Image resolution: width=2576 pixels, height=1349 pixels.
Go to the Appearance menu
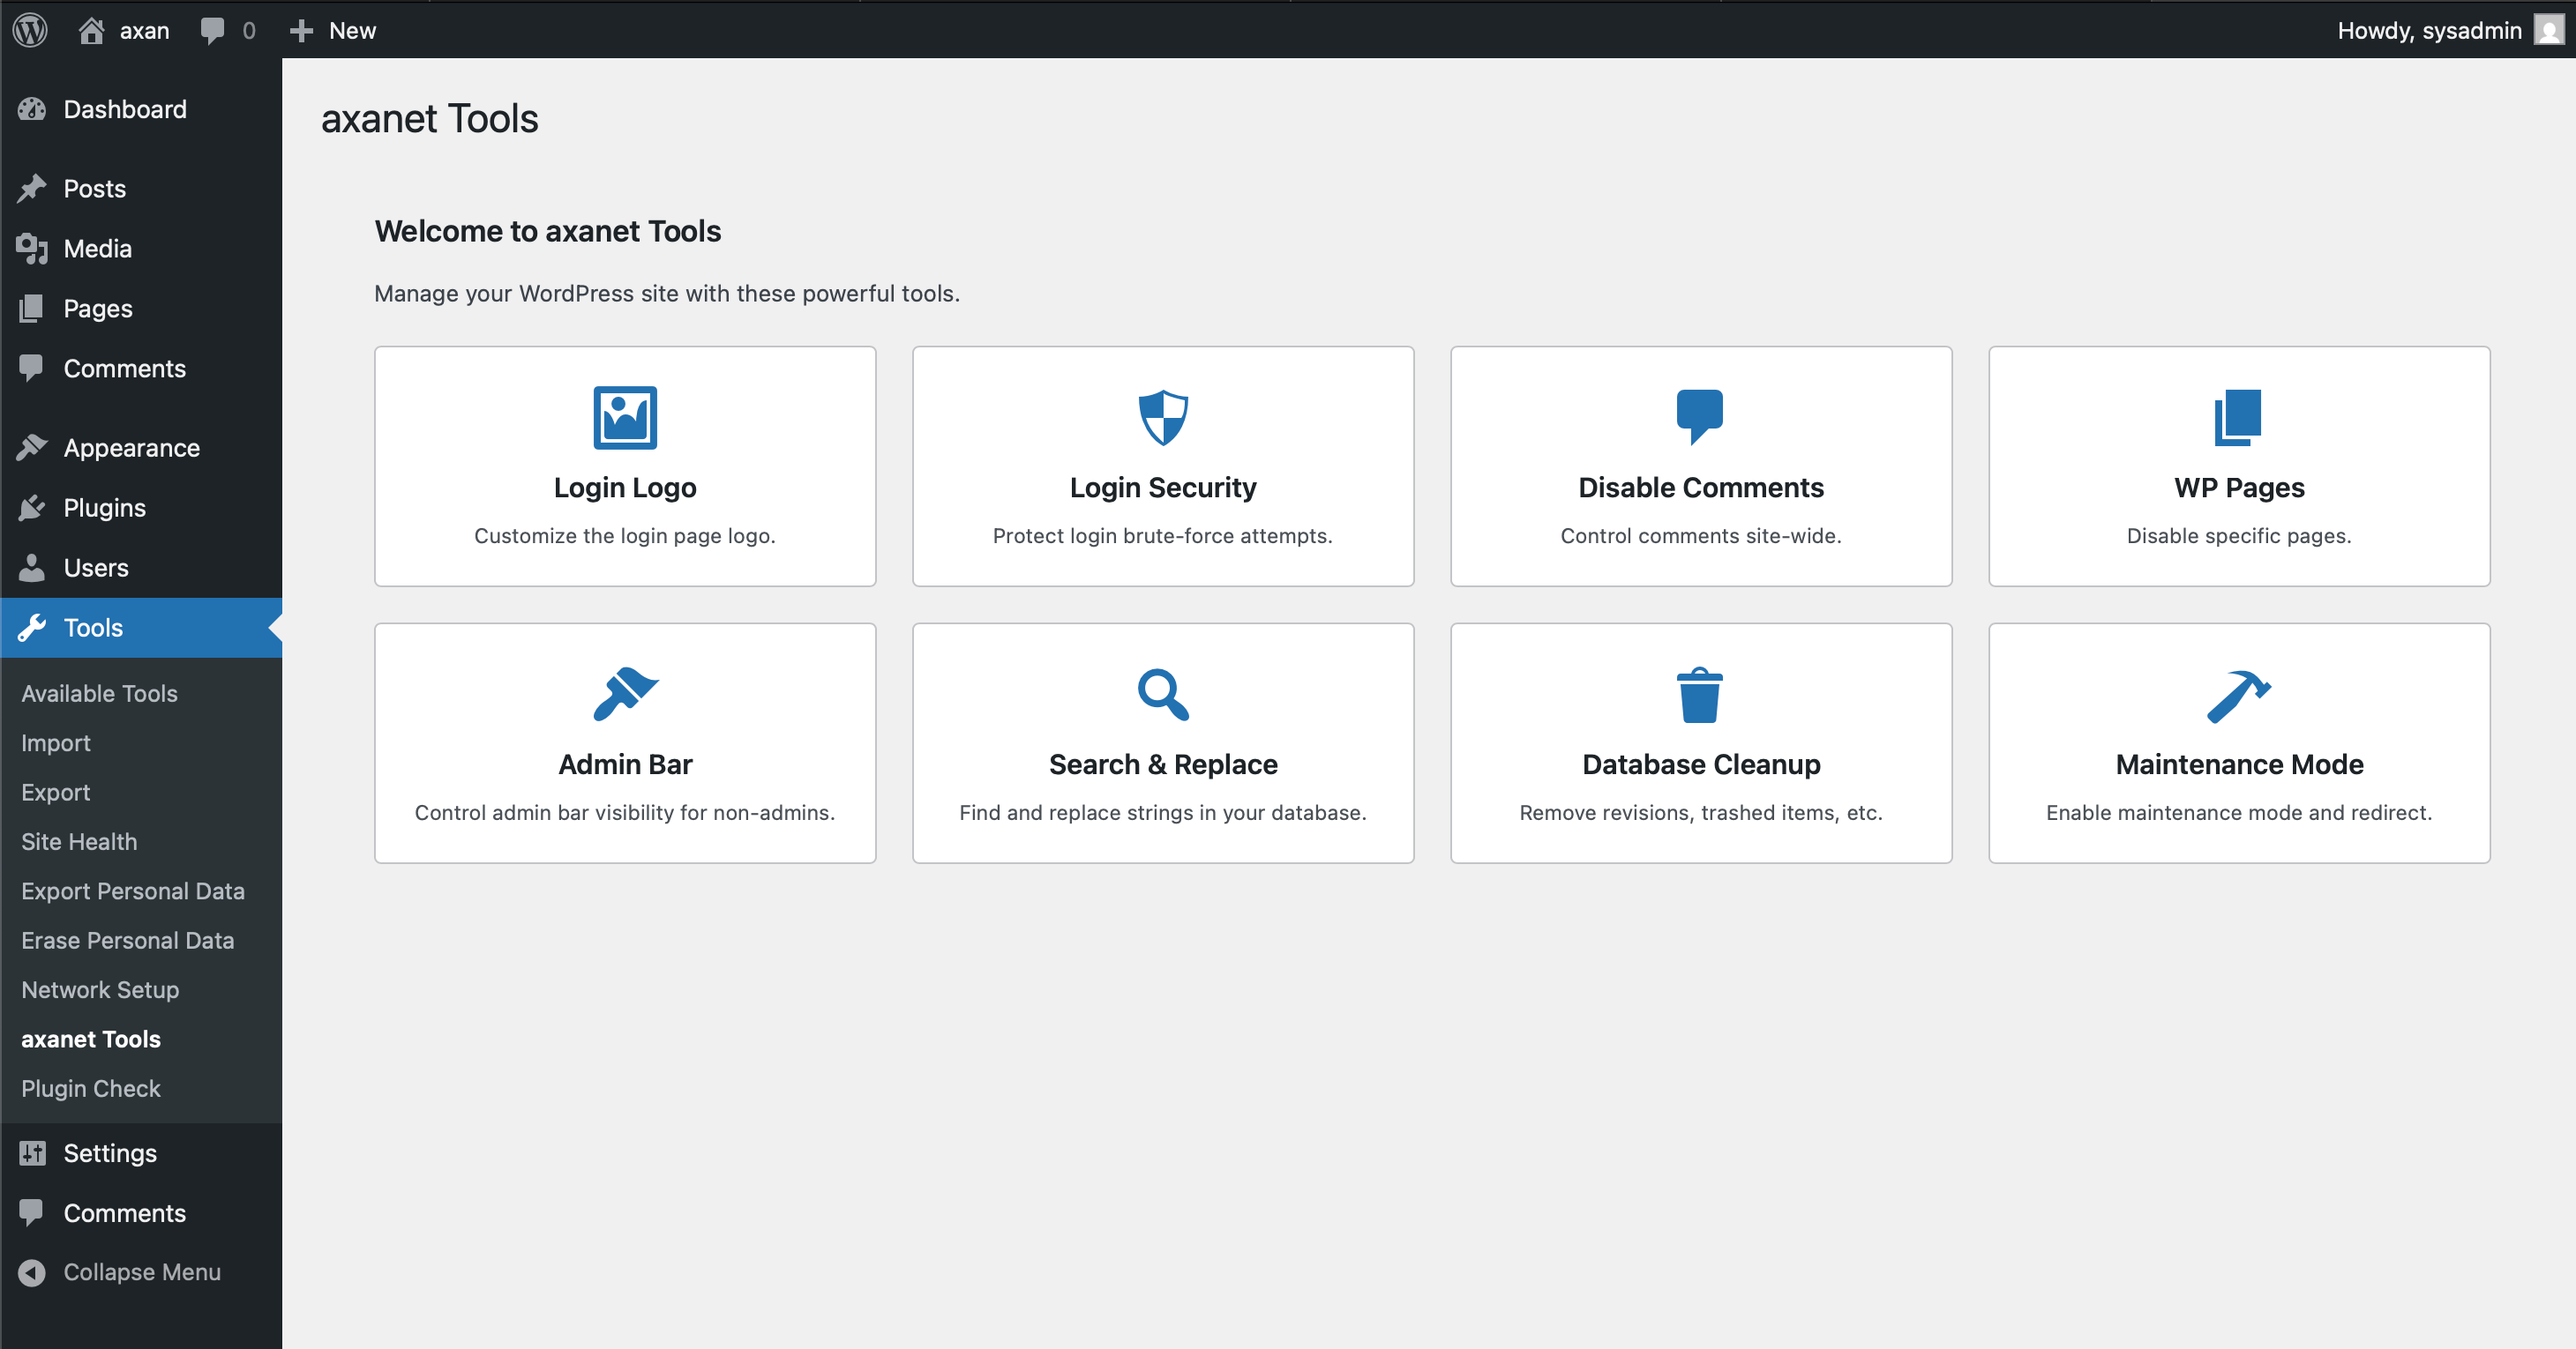131,448
